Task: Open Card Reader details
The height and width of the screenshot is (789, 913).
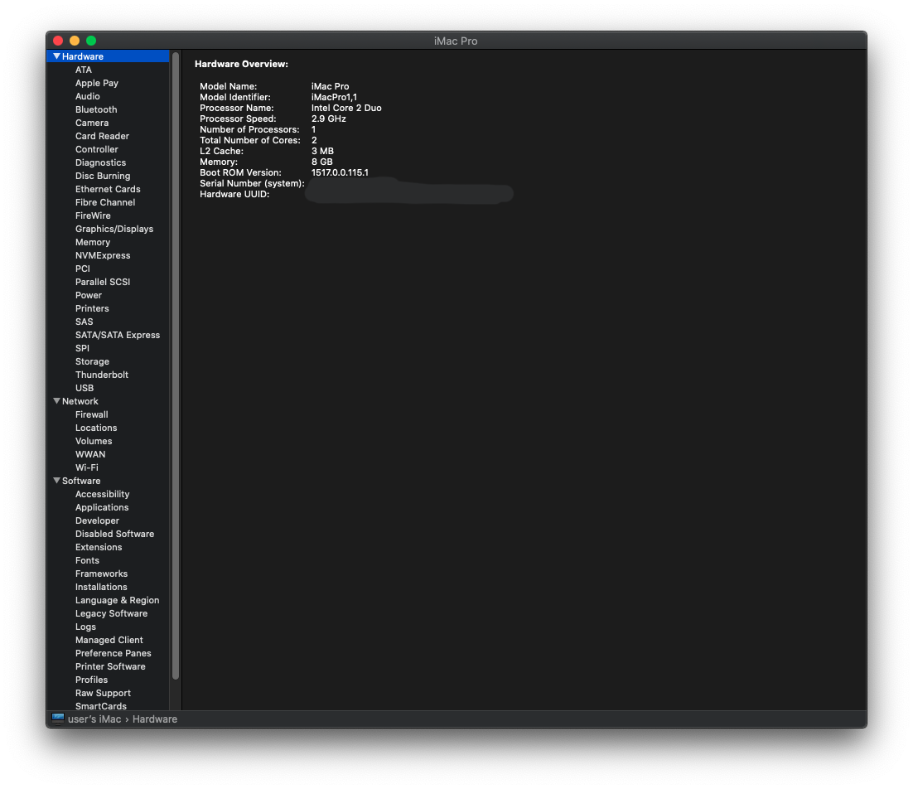Action: (102, 136)
